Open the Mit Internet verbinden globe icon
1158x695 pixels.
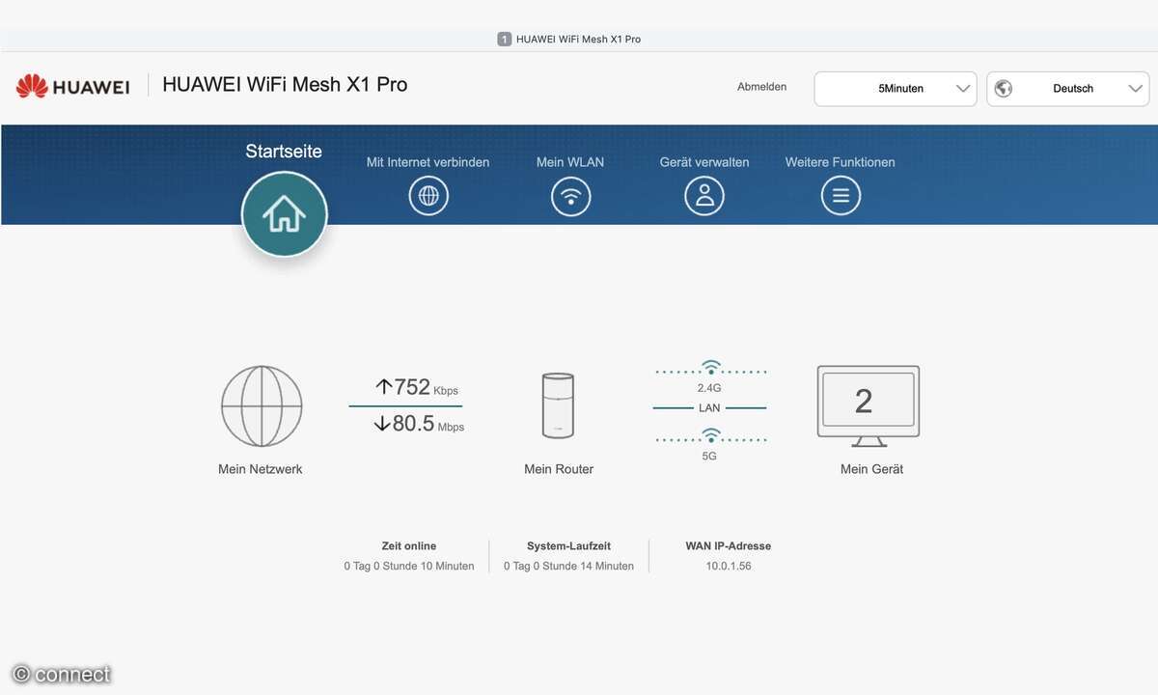(428, 196)
